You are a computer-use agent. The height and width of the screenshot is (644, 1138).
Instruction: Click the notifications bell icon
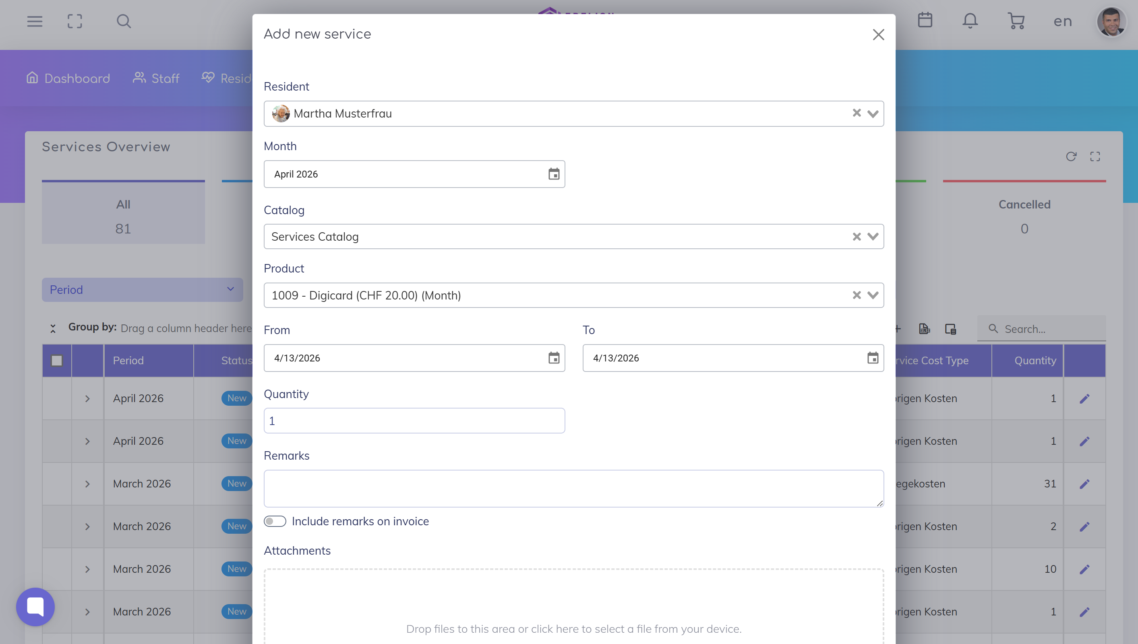click(970, 21)
